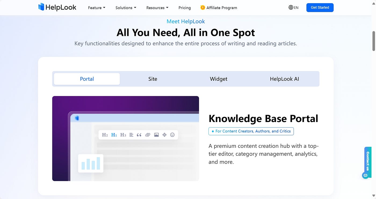Click the H1 heading icon
376x199 pixels.
114,135
